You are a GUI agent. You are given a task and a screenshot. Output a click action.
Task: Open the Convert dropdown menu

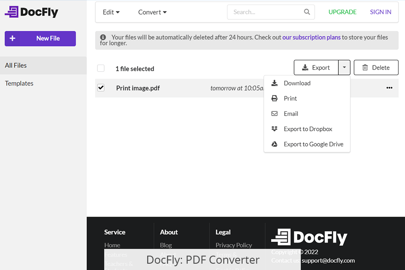coord(152,12)
